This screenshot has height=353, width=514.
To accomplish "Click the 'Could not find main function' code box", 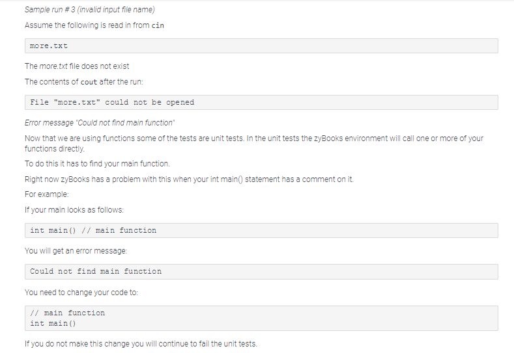I will 261,272.
